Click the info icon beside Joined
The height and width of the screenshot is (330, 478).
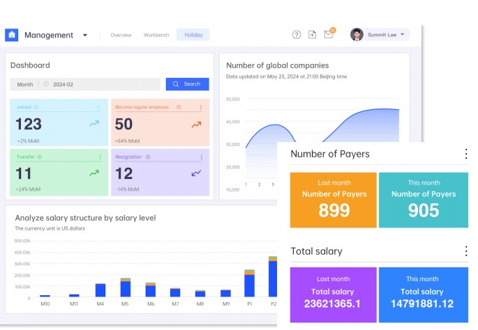36,107
